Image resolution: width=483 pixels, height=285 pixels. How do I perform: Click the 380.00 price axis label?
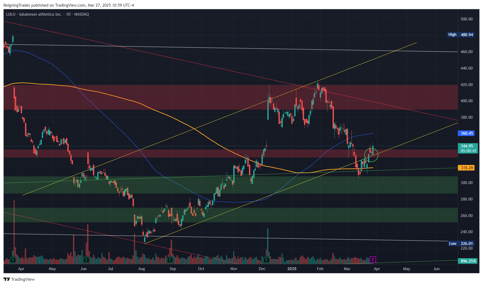click(x=466, y=117)
